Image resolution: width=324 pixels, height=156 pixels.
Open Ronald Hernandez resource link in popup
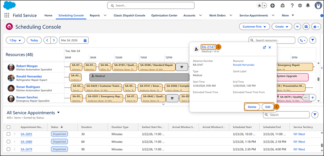click(x=244, y=65)
